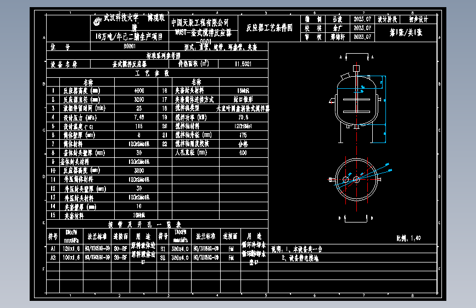The height and width of the screenshot is (308, 476).
Task: Click the nozzle symbol S1
Action: (x=163, y=249)
